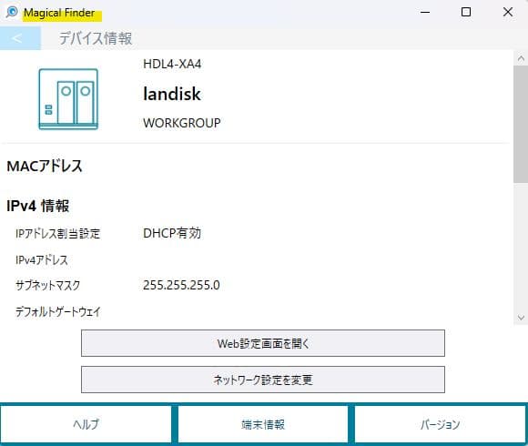Image resolution: width=528 pixels, height=446 pixels.
Task: Open the ヘルプ tab at bottom
Action: pyautogui.click(x=86, y=424)
